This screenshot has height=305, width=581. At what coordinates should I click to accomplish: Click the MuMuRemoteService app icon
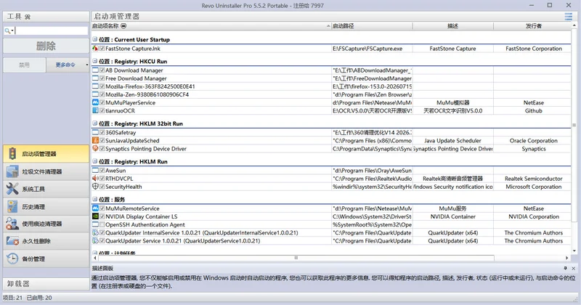[95, 208]
